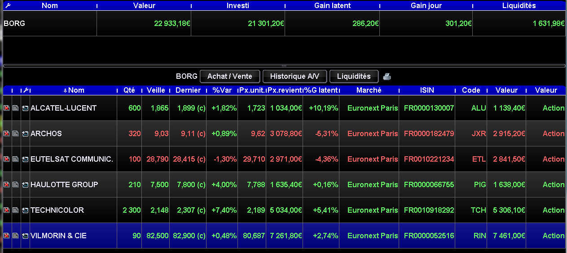This screenshot has height=253, width=567.
Task: Open the TECHNICOLOR graph icon
Action: point(25,210)
